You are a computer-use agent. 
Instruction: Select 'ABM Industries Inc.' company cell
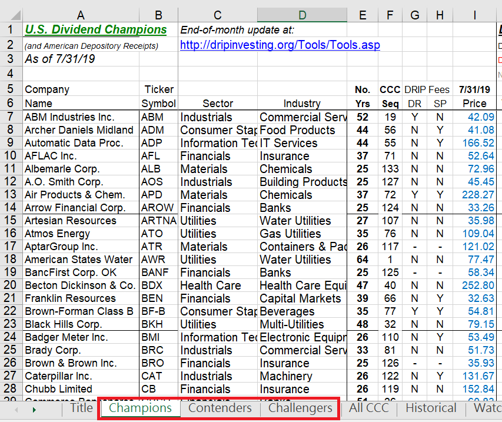click(x=81, y=117)
